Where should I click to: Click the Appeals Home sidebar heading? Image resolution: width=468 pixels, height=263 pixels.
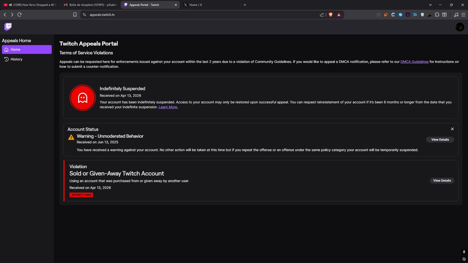click(x=16, y=41)
